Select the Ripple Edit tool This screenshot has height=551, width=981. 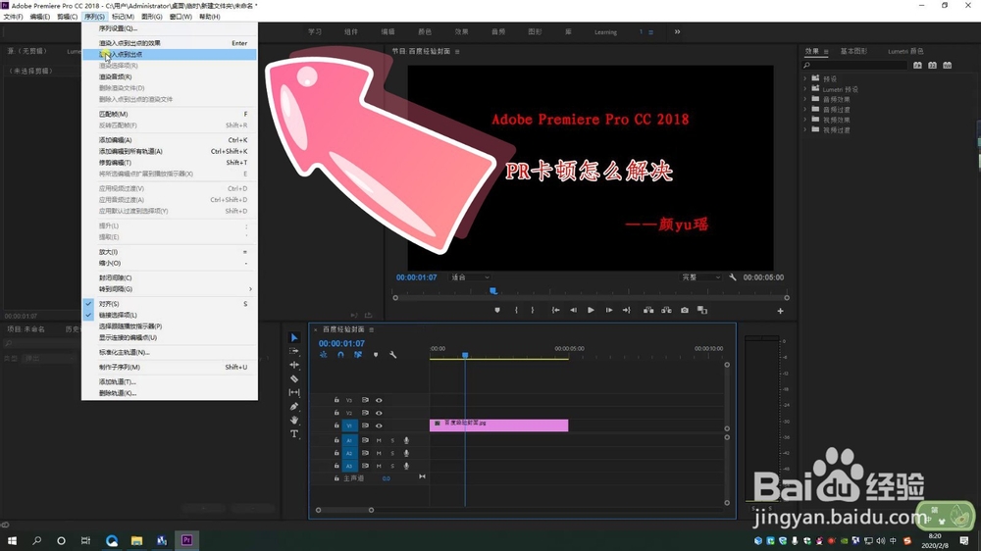click(294, 365)
